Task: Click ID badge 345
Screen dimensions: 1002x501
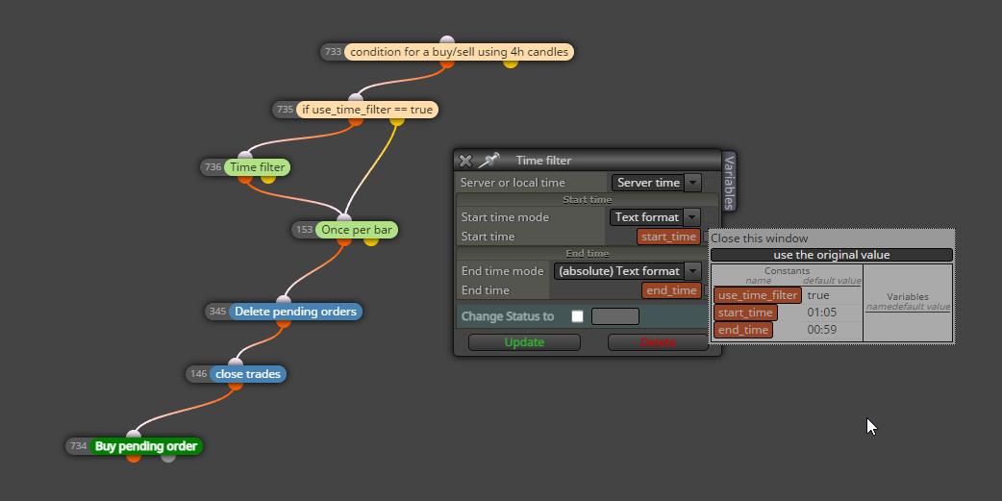Action: point(217,312)
